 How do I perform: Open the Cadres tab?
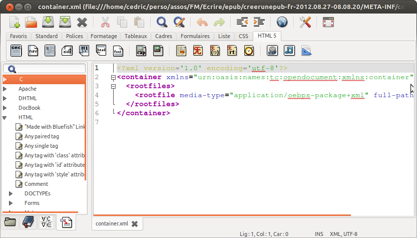164,36
